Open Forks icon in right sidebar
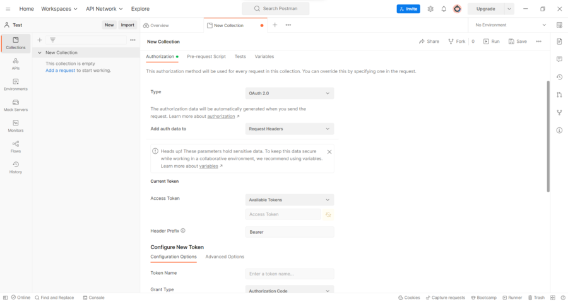 coord(559,113)
